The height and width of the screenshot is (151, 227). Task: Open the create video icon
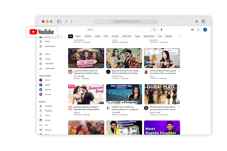(192, 30)
